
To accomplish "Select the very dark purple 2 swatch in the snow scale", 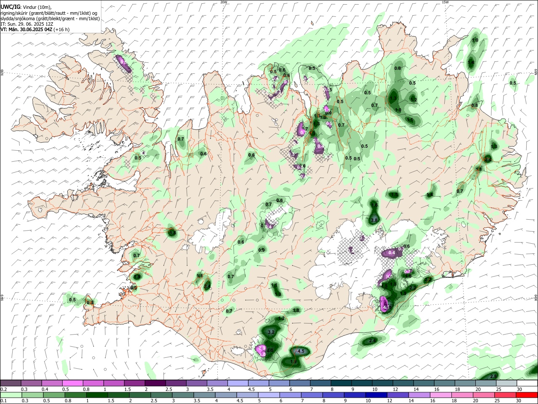I will [x=155, y=383].
